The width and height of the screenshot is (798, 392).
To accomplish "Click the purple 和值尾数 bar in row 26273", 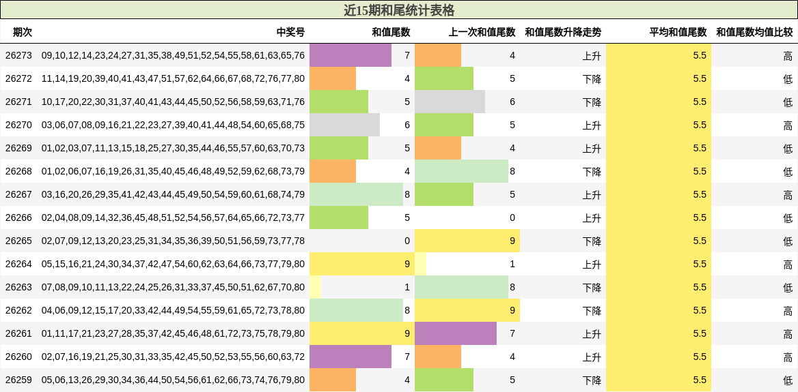I will click(350, 55).
